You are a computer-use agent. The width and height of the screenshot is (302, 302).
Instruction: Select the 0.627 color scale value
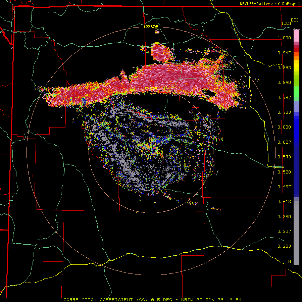tap(284, 142)
